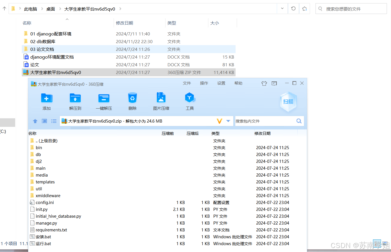Viewport: 391px width, 252px height.
Task: Switch archive to icon view mode
Action: pyautogui.click(x=44, y=121)
